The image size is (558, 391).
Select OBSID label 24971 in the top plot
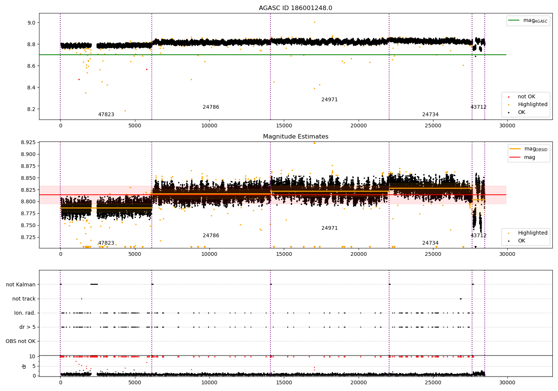[330, 100]
